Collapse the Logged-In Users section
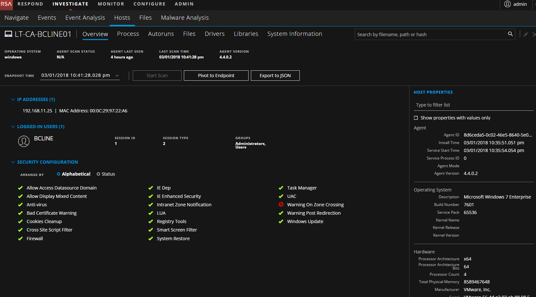The width and height of the screenshot is (536, 297). [13, 127]
